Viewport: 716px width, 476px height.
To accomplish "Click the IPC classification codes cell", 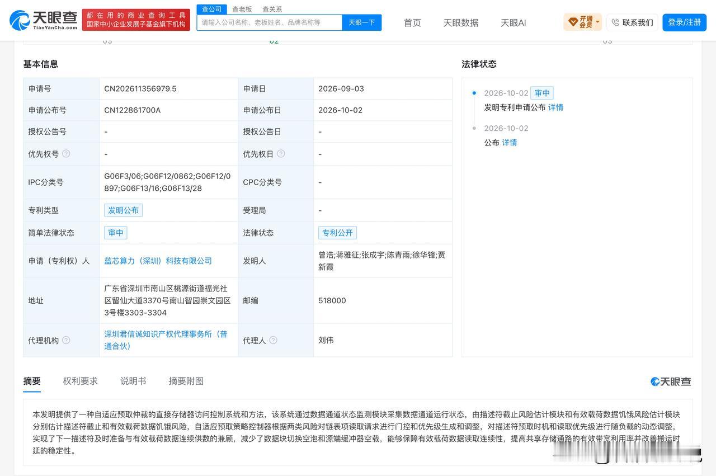I will [168, 182].
